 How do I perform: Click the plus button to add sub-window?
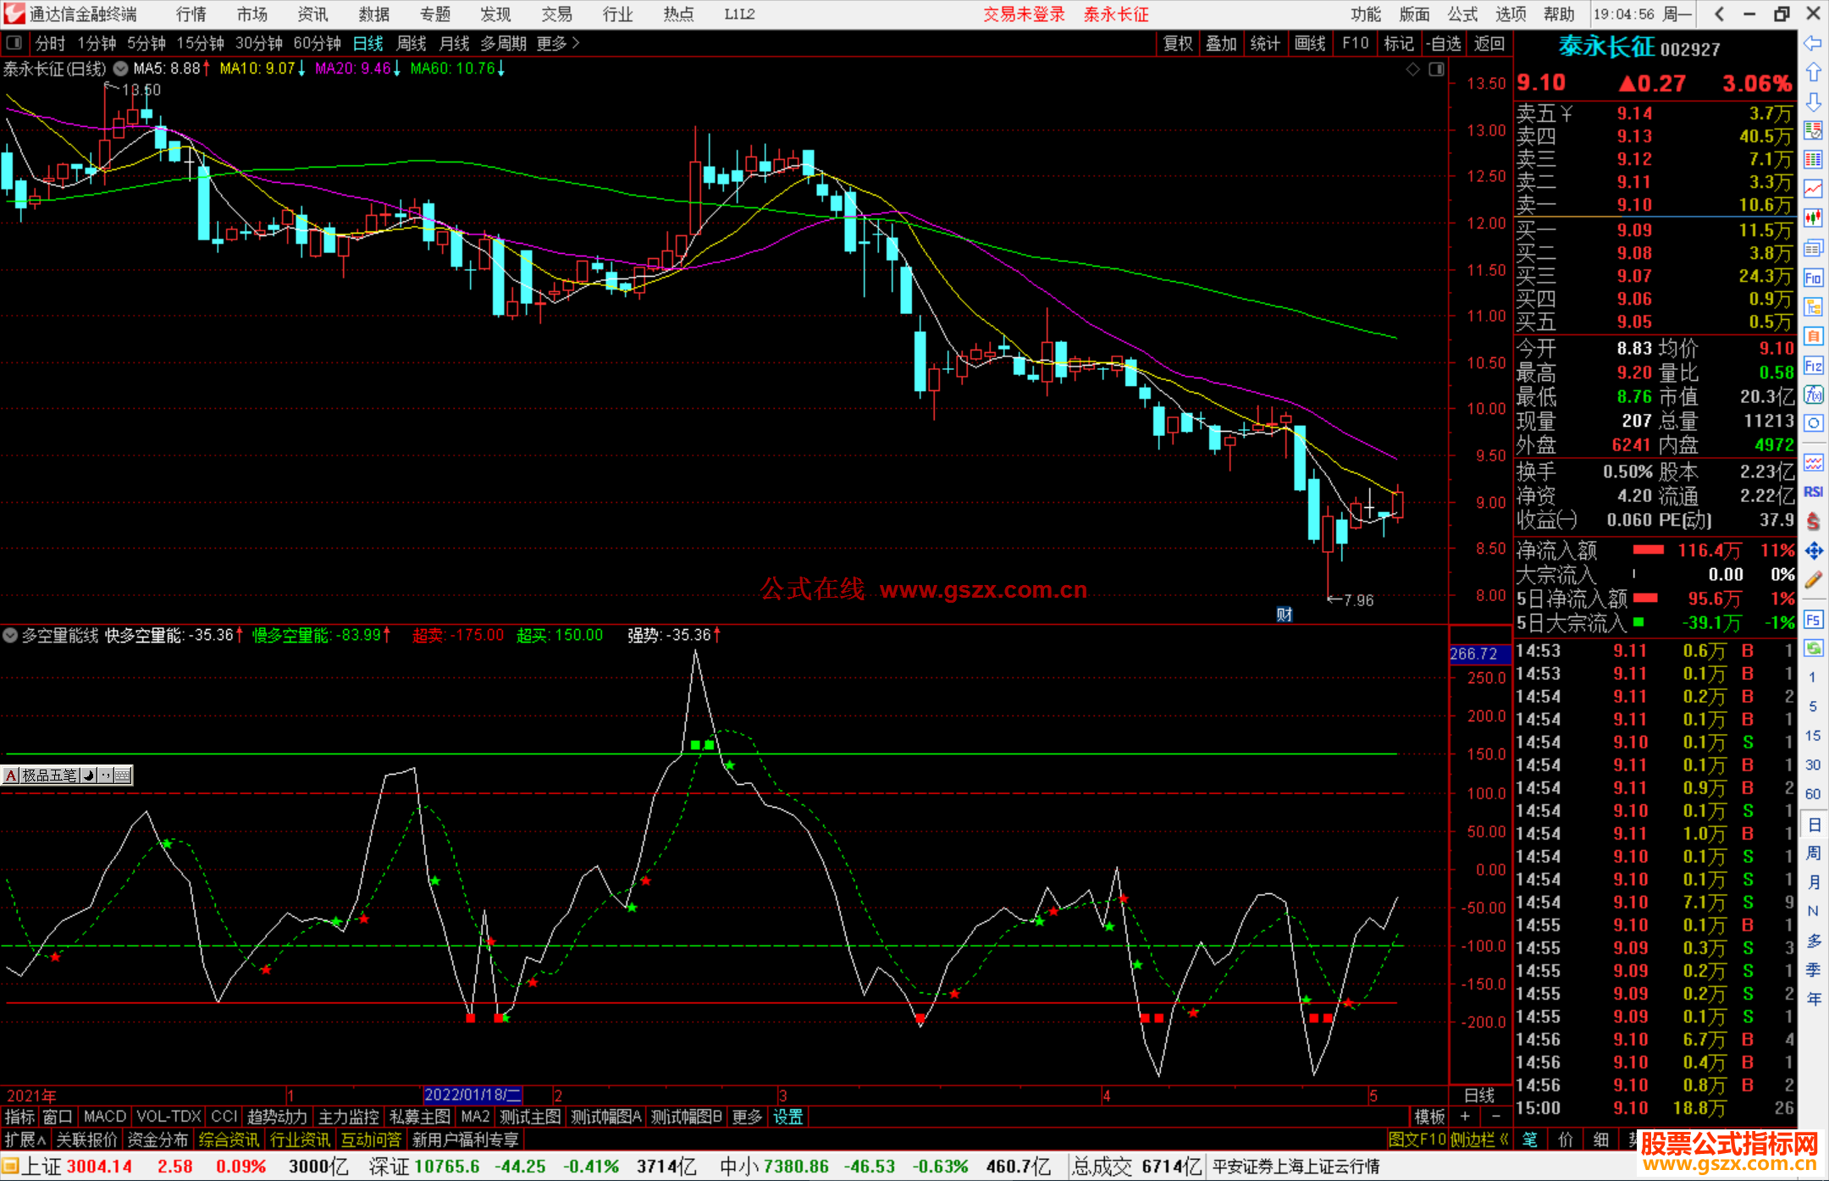[x=1465, y=1117]
